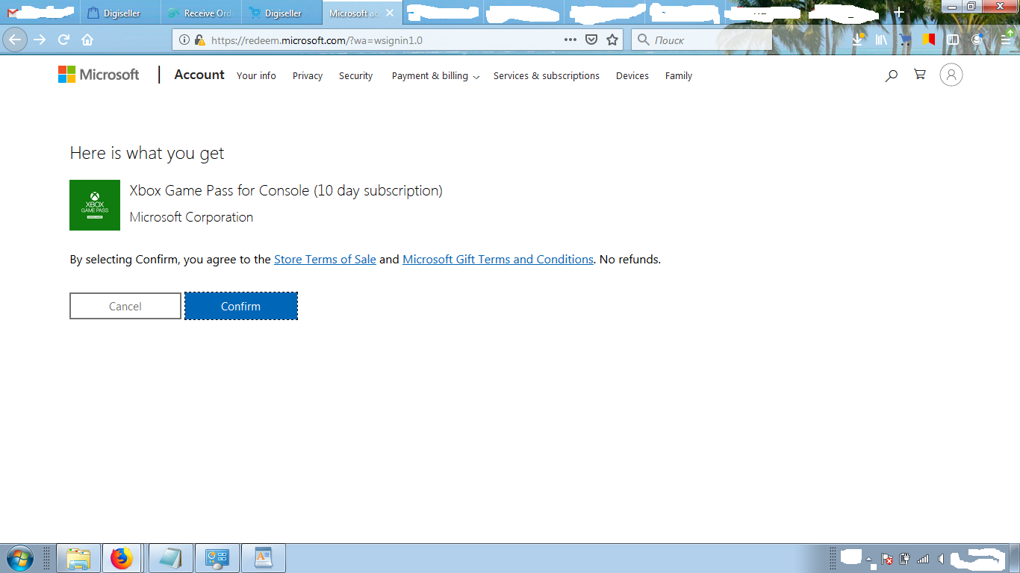Click the Microsoft logo
The height and width of the screenshot is (573, 1020).
click(99, 75)
